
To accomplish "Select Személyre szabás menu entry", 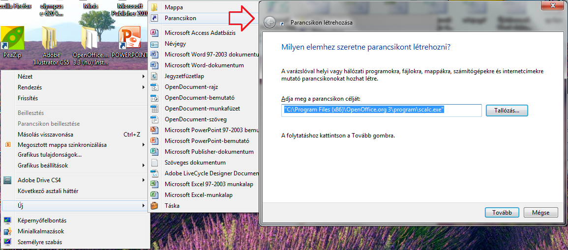I will click(x=75, y=242).
